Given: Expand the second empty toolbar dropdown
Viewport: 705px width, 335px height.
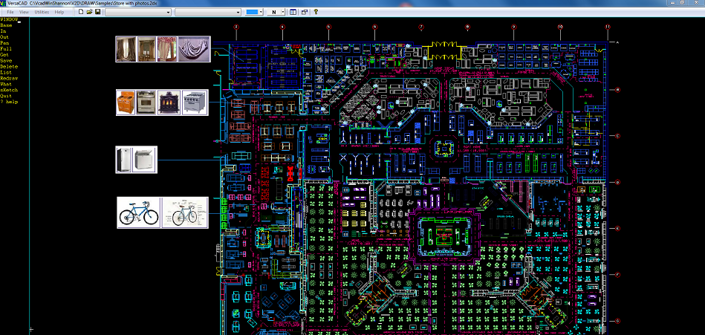Looking at the screenshot, I should (x=207, y=13).
